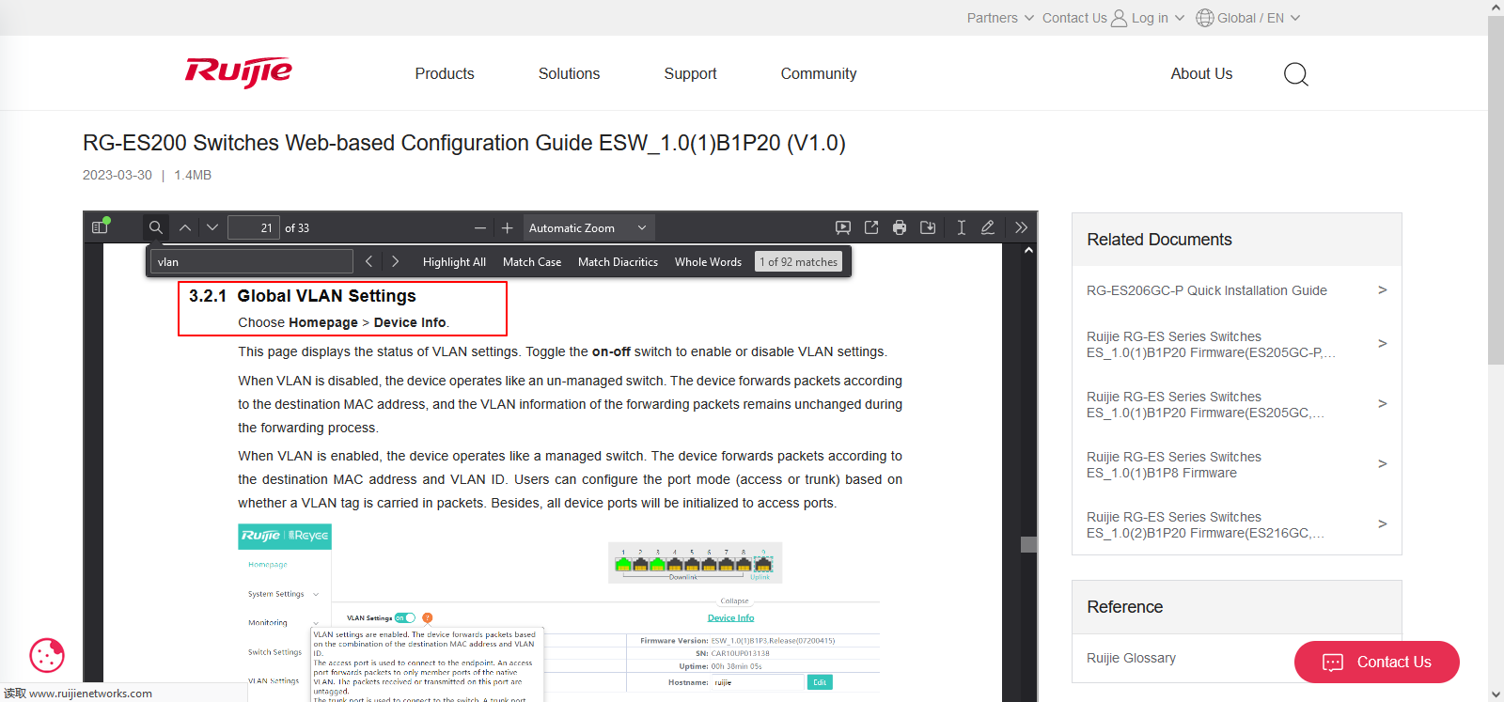Print the PDF document

(900, 227)
